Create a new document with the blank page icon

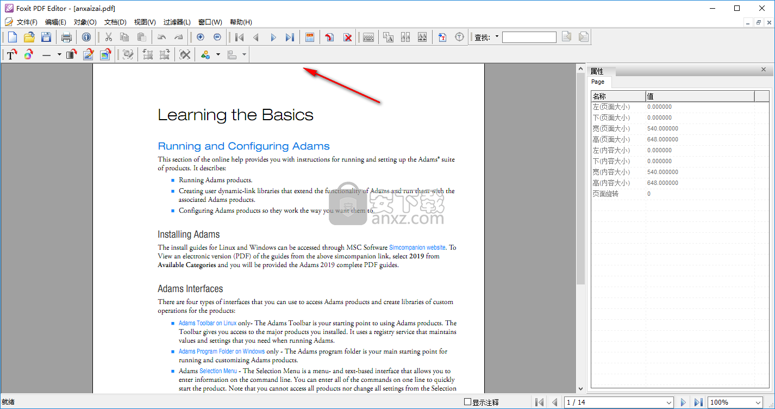12,37
